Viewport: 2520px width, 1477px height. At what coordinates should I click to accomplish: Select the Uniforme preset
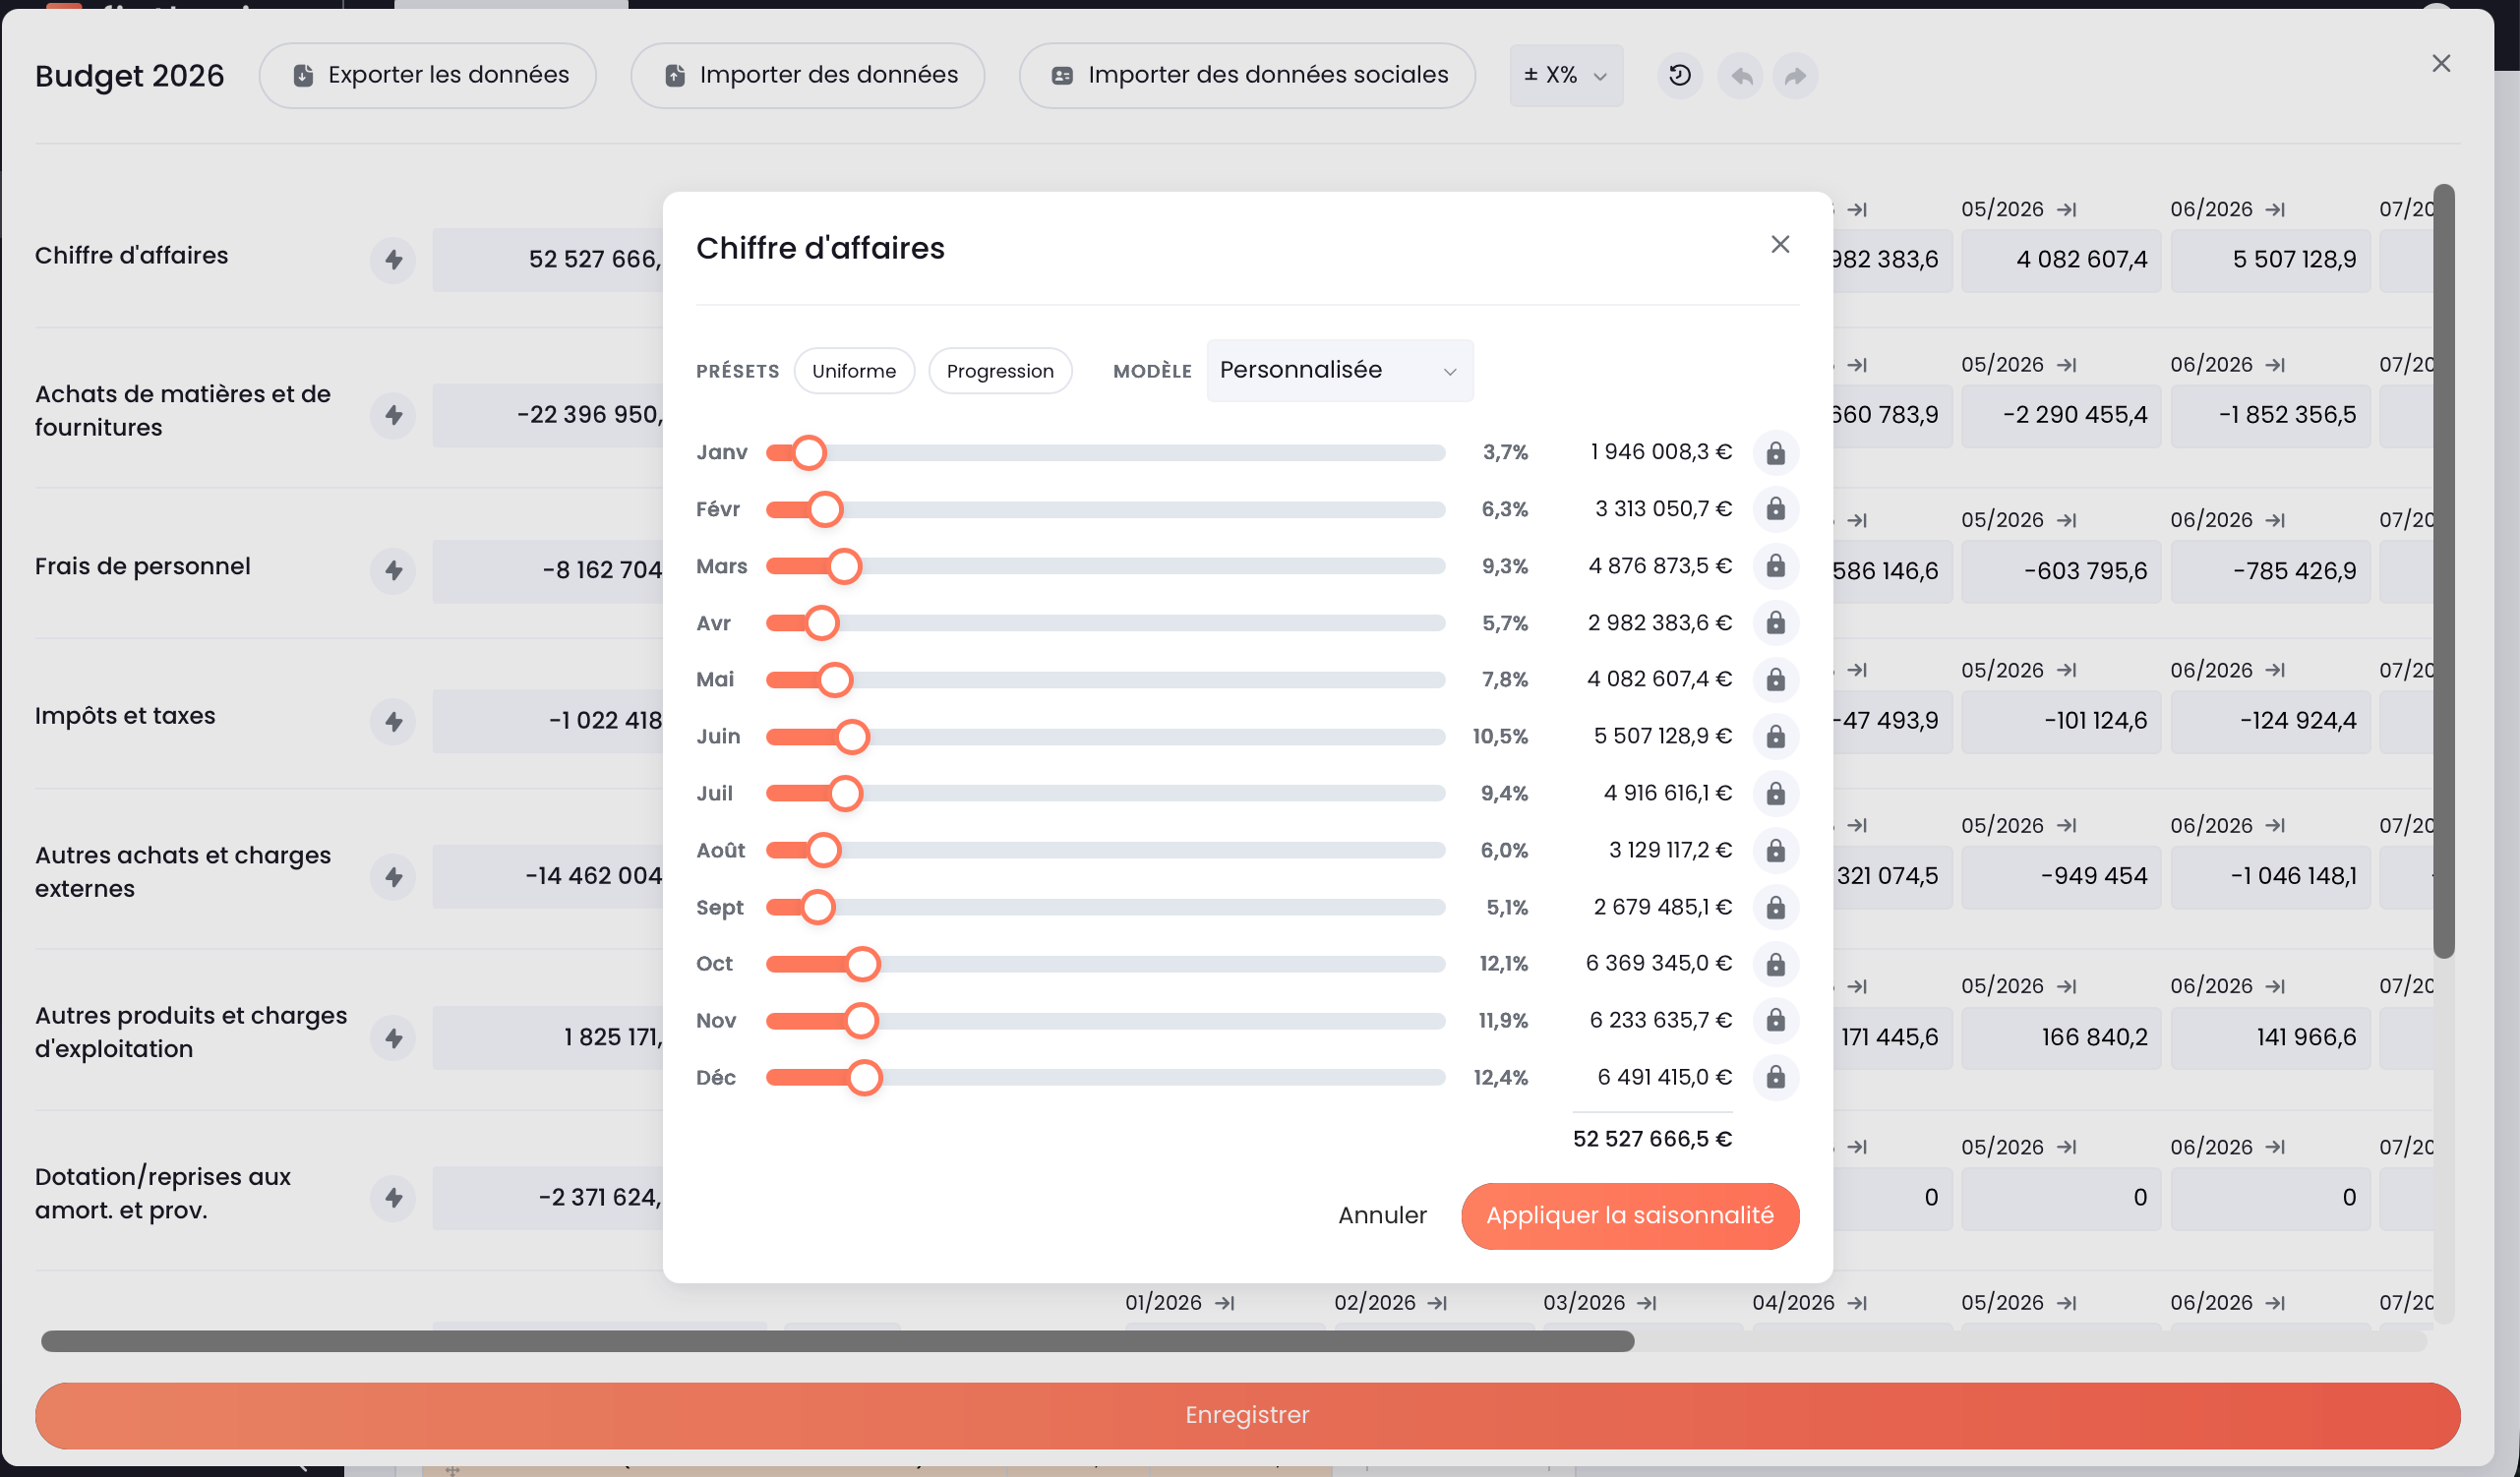click(854, 372)
